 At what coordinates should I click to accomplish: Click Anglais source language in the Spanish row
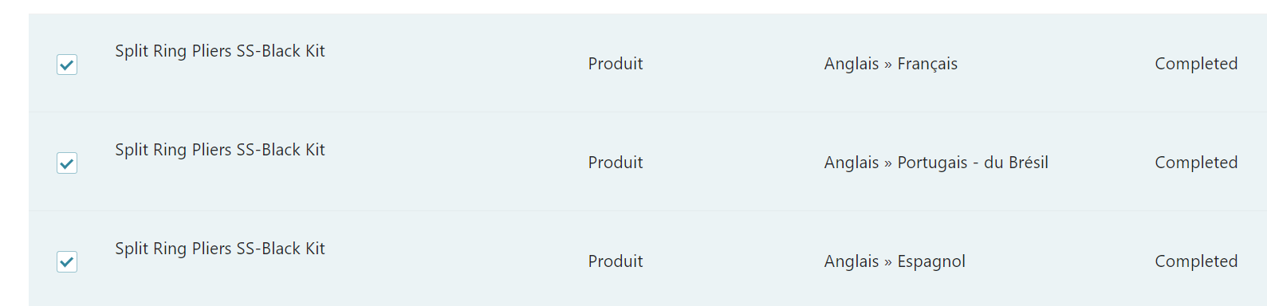[852, 262]
